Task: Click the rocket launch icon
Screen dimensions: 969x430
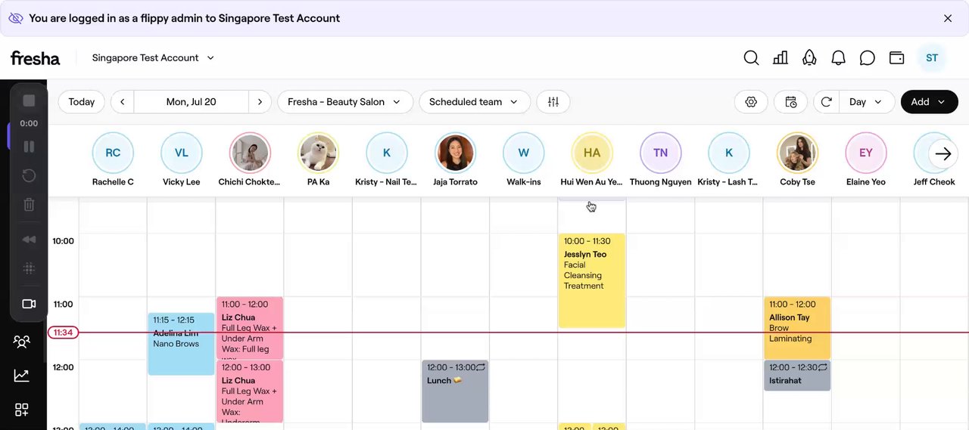Action: tap(809, 58)
